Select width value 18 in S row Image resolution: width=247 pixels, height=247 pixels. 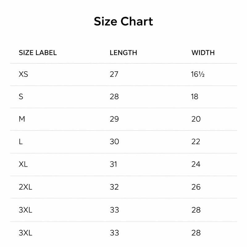pyautogui.click(x=195, y=97)
